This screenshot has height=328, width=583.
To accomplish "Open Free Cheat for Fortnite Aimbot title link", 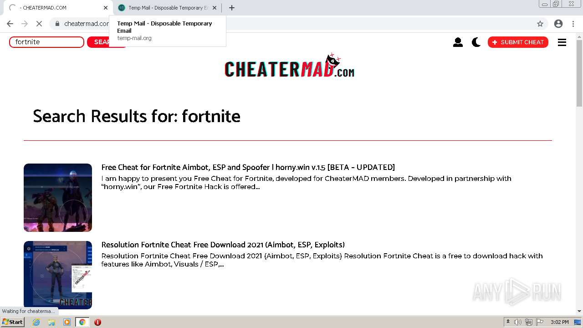I will [x=248, y=167].
